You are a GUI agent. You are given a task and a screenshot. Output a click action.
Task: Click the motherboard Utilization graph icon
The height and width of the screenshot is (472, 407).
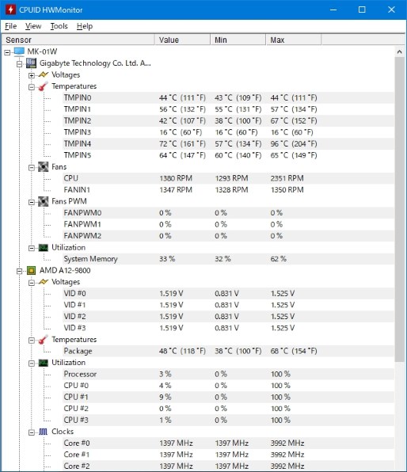pos(44,248)
